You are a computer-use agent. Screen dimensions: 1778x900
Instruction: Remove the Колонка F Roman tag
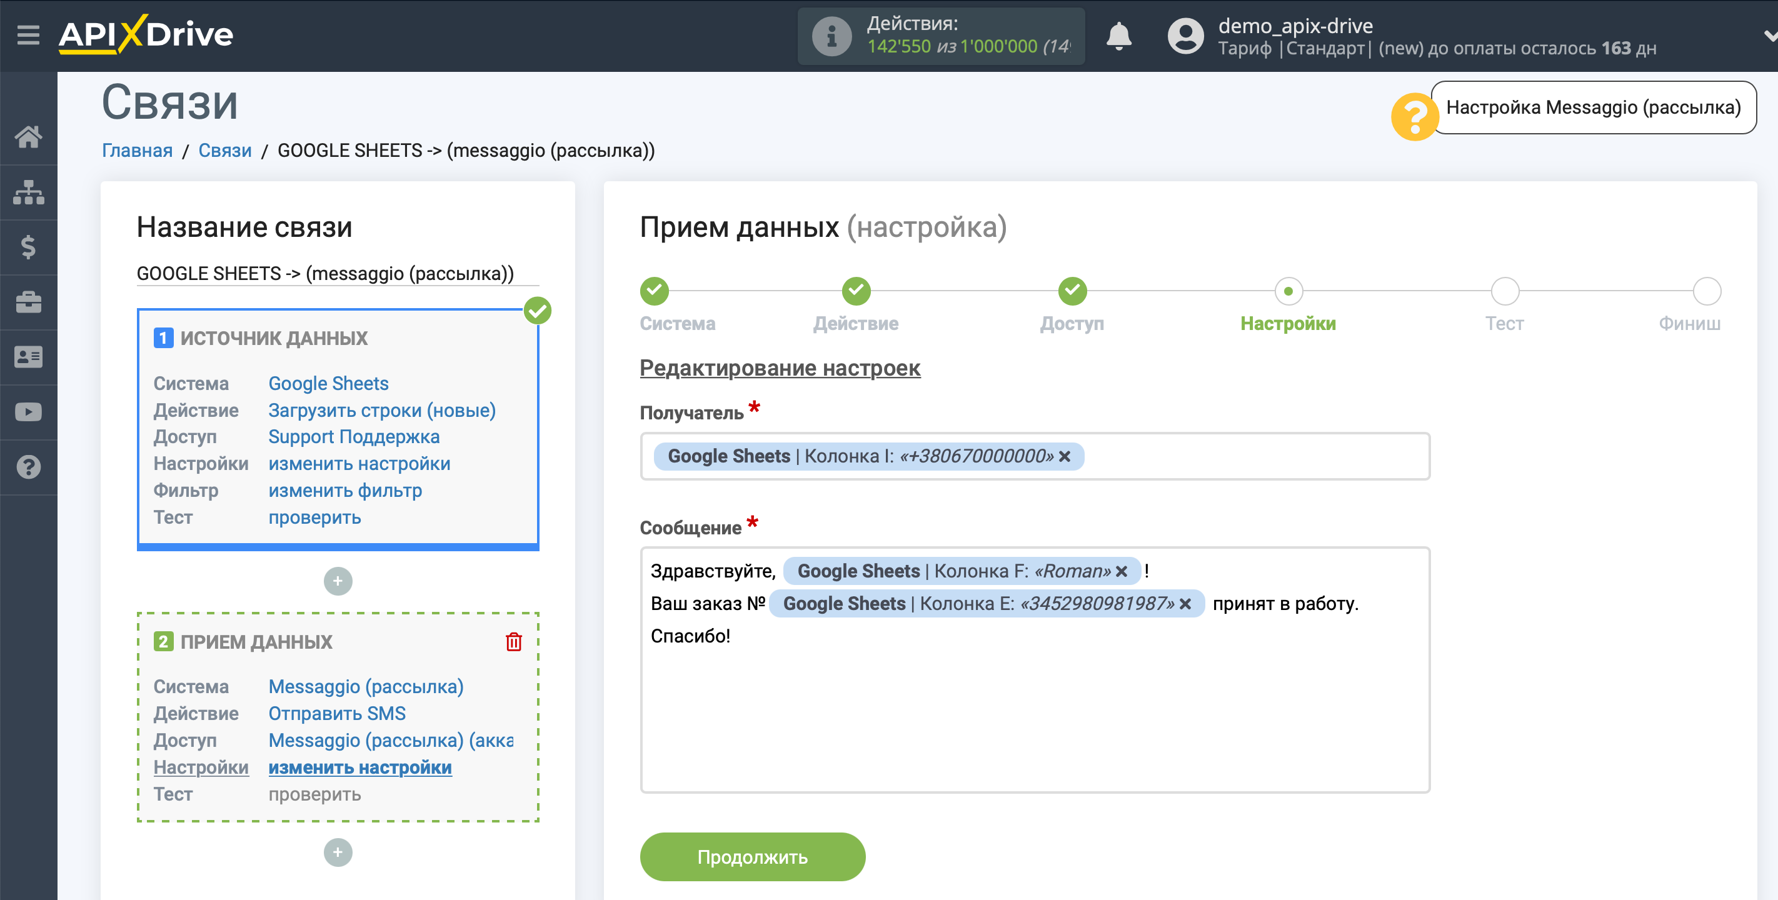[1122, 571]
